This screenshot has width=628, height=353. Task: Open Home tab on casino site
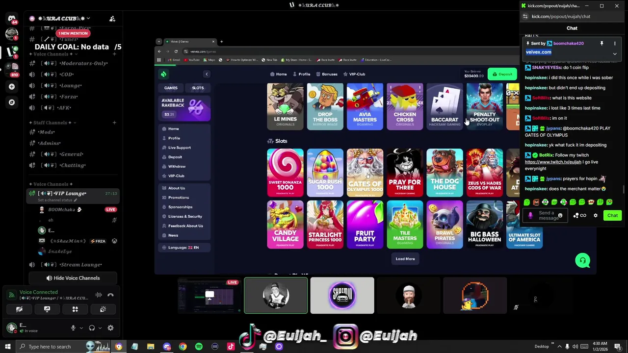pyautogui.click(x=278, y=74)
